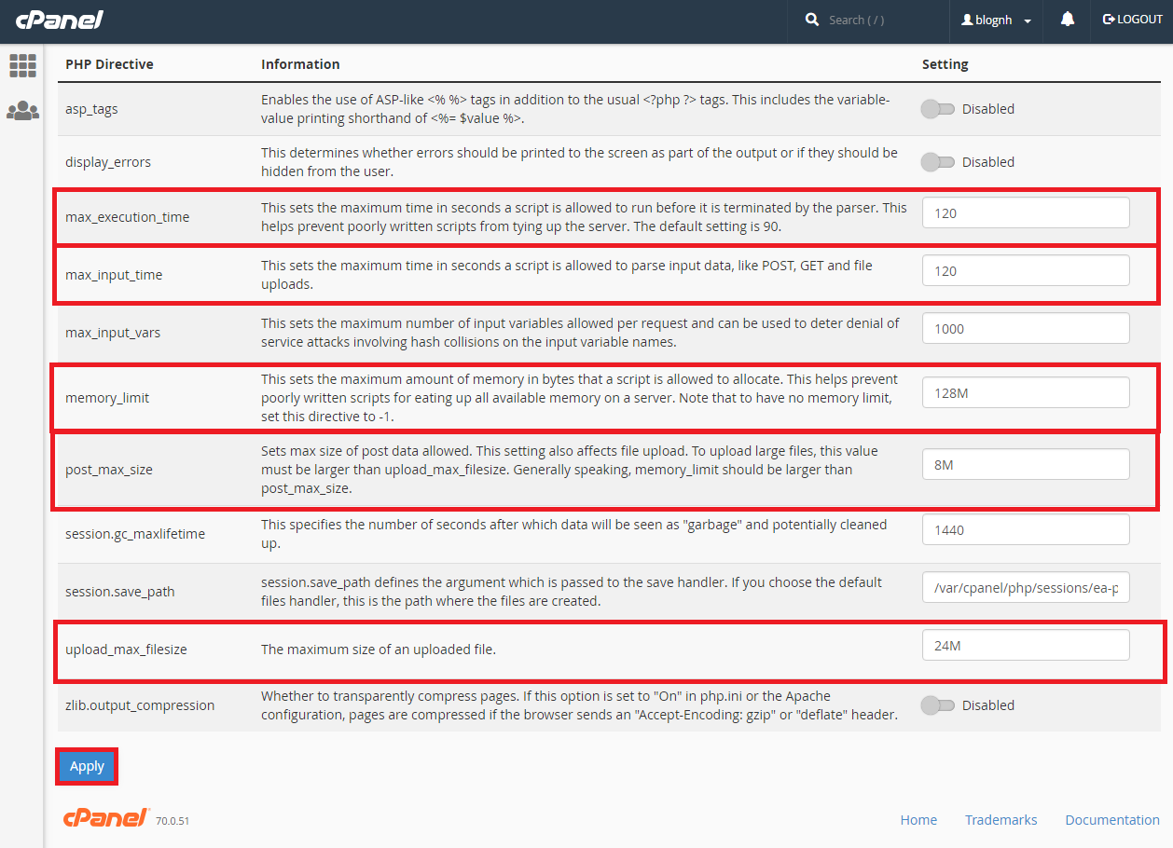Click the Apply button
The image size is (1173, 848).
87,766
